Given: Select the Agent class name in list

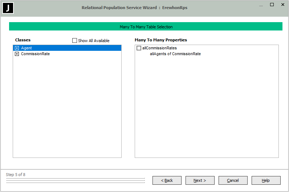Looking at the screenshot, I should tap(27, 48).
